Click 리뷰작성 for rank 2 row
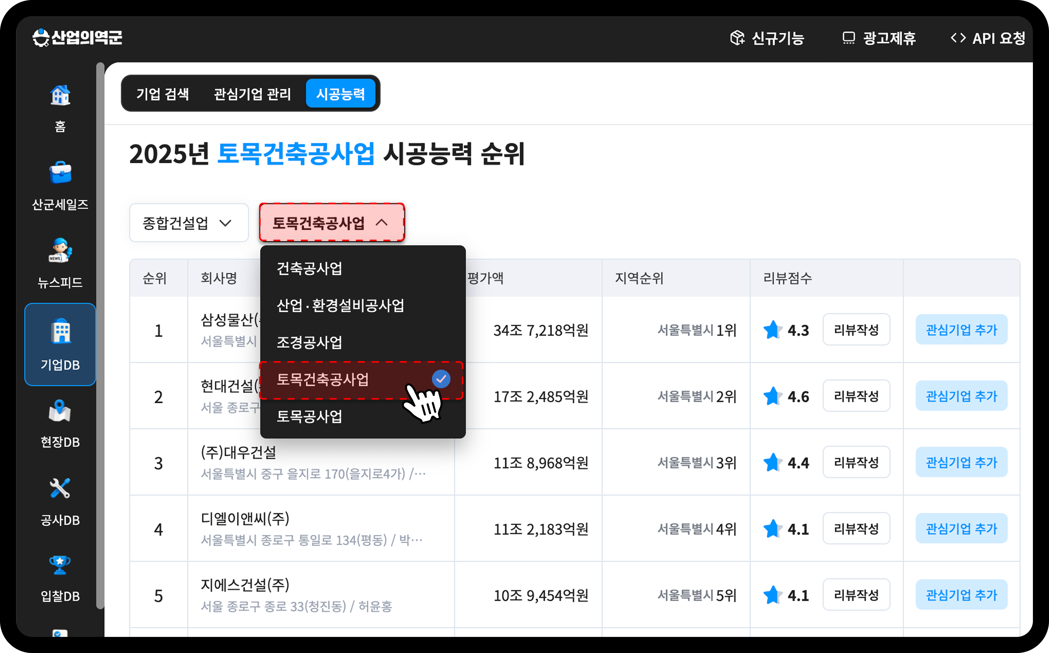This screenshot has width=1049, height=653. coord(856,396)
